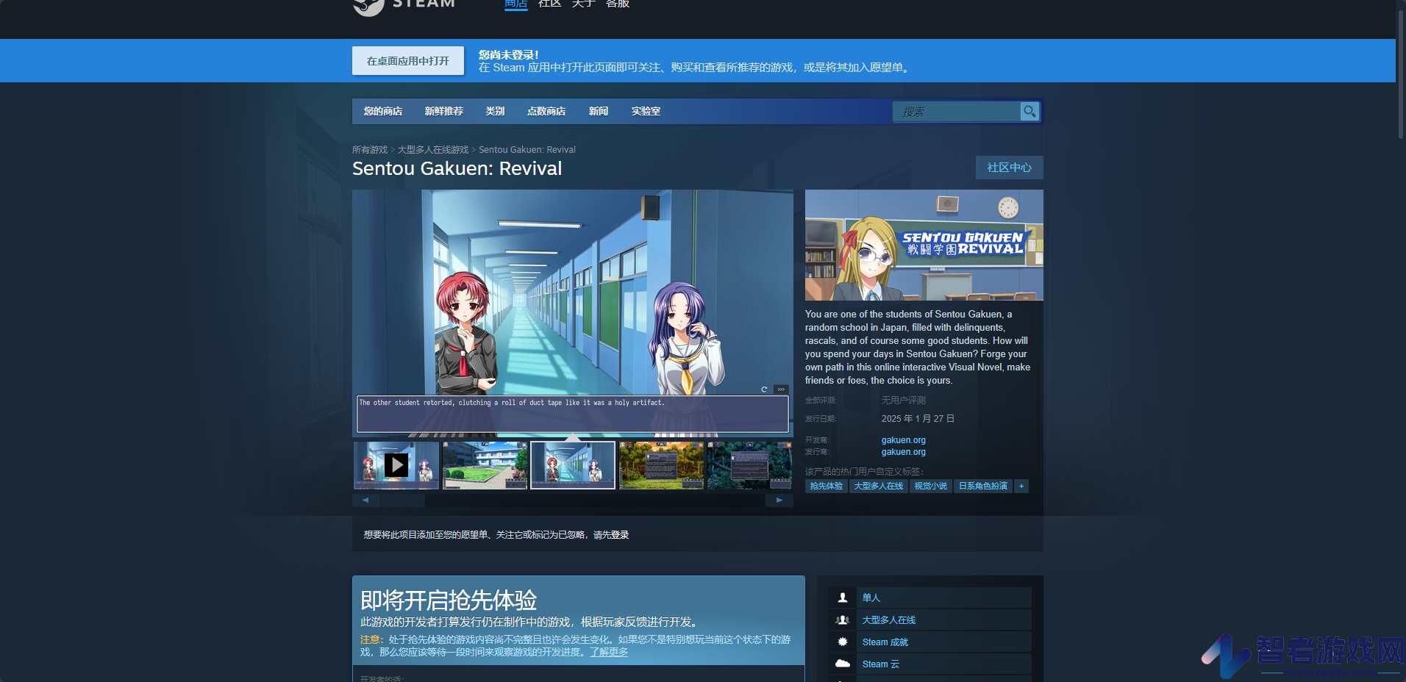Open the 实验室 tab
The height and width of the screenshot is (682, 1406).
tap(646, 111)
